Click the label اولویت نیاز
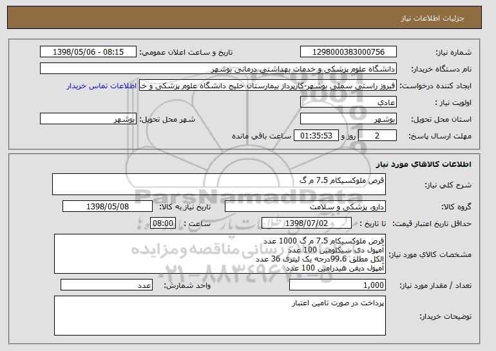 click(453, 103)
